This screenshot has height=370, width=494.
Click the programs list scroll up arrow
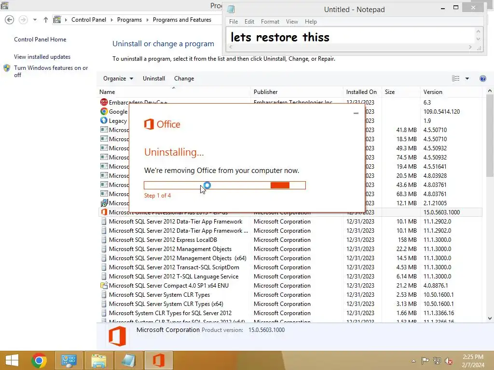click(490, 91)
